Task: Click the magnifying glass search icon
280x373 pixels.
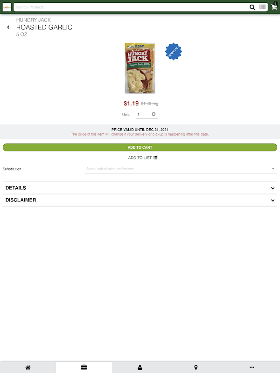Action: (x=252, y=7)
